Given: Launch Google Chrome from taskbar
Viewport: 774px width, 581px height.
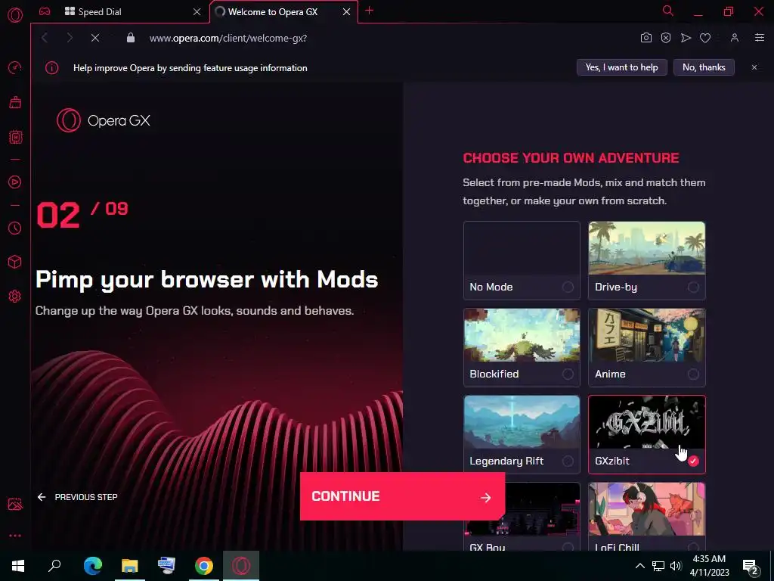Looking at the screenshot, I should coord(203,566).
